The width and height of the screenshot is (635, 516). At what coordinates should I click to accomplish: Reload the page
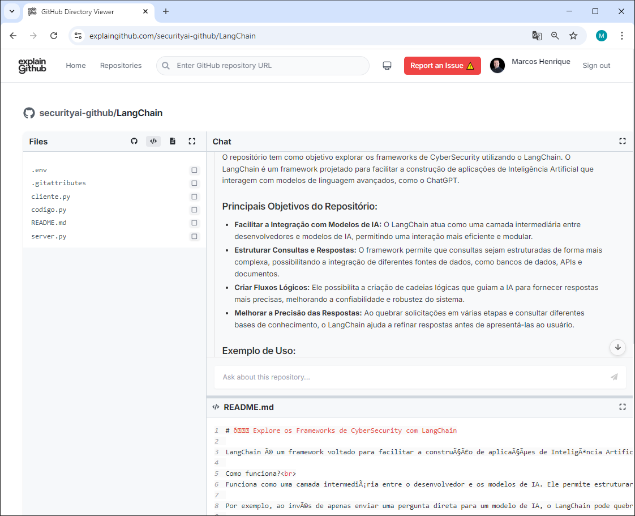coord(54,36)
